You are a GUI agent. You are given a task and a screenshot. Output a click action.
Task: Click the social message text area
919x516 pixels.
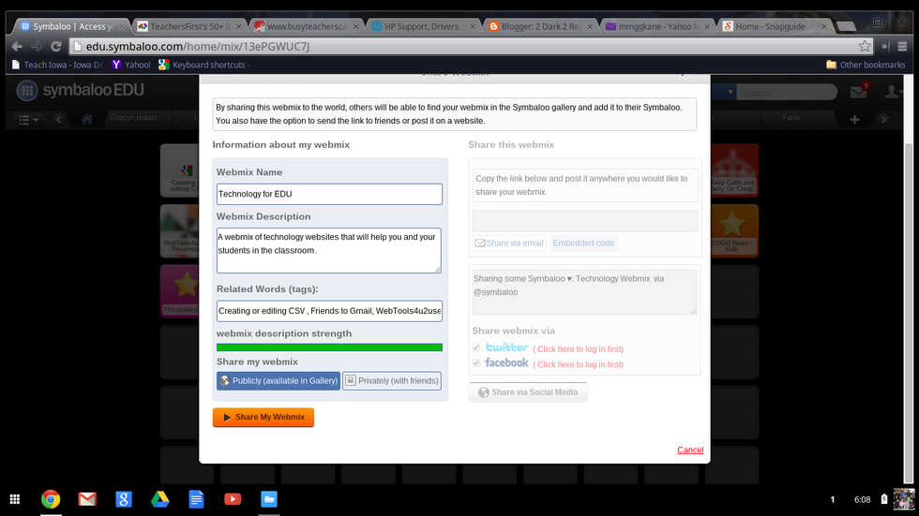(x=584, y=292)
